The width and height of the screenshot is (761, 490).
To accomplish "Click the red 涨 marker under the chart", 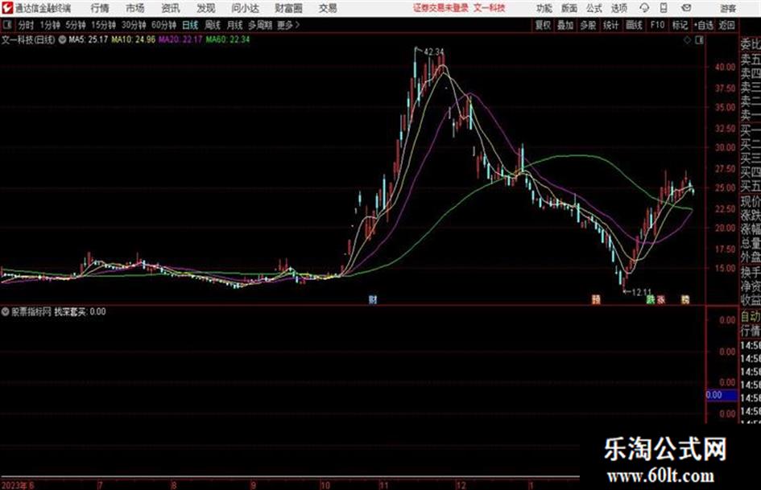I will coord(661,299).
